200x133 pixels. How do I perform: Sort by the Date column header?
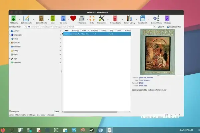point(85,31)
